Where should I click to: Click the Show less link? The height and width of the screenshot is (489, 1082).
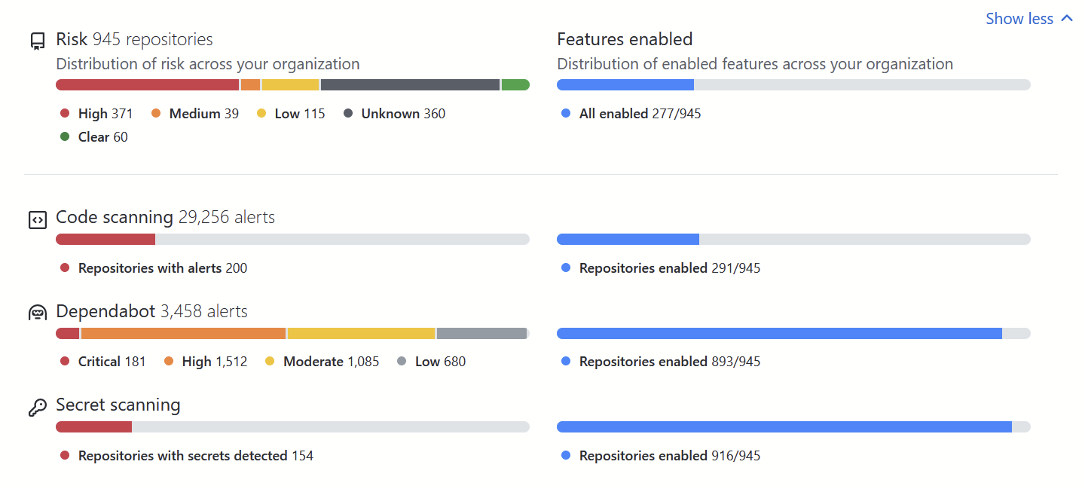point(1019,18)
